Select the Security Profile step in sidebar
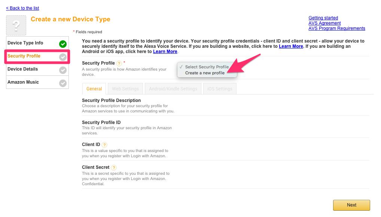Image resolution: width=381 pixels, height=217 pixels. click(37, 56)
